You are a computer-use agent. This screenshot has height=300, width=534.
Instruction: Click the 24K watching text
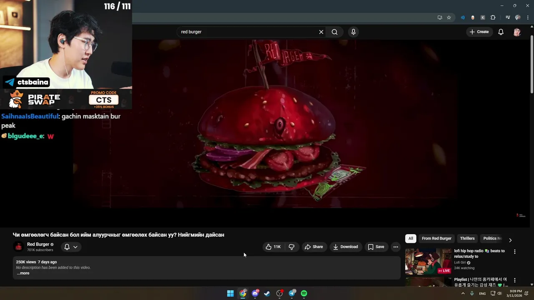click(x=464, y=268)
